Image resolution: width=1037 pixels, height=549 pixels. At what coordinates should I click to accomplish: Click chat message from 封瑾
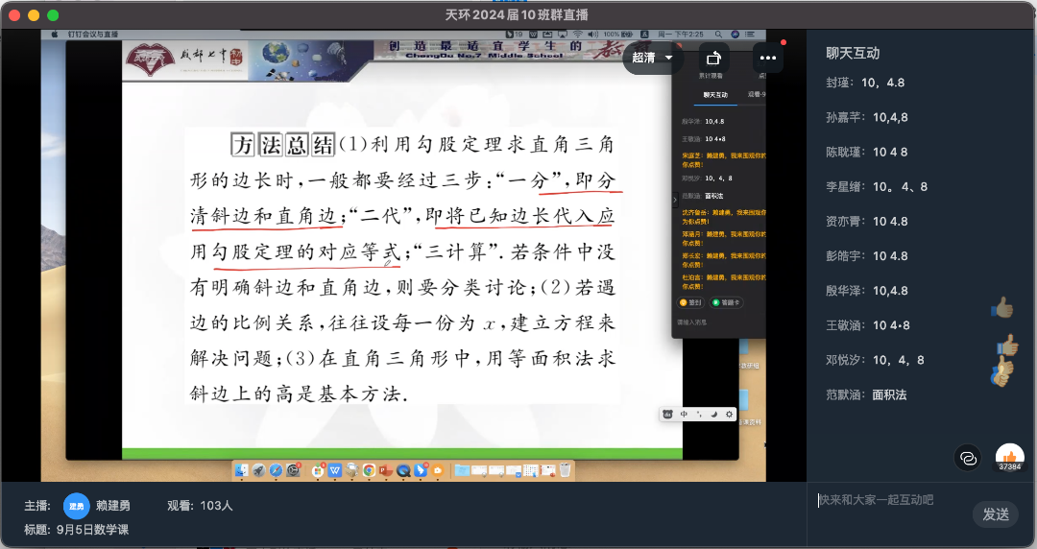pyautogui.click(x=865, y=83)
